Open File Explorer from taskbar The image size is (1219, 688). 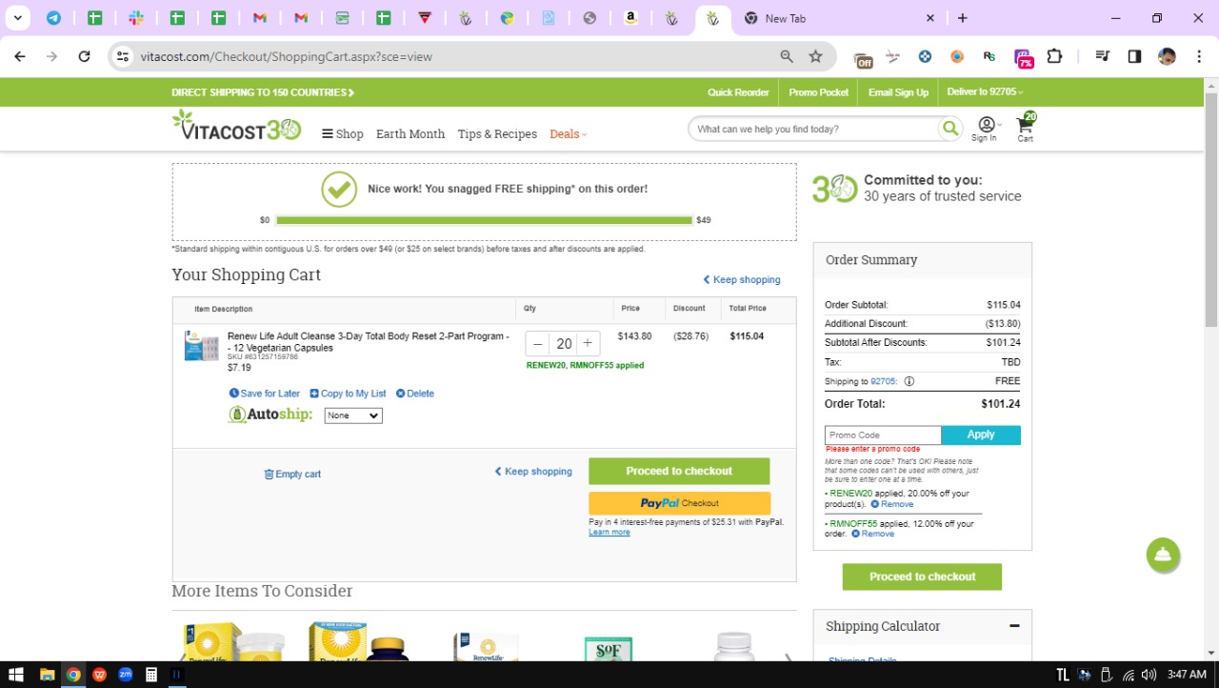[x=47, y=675]
